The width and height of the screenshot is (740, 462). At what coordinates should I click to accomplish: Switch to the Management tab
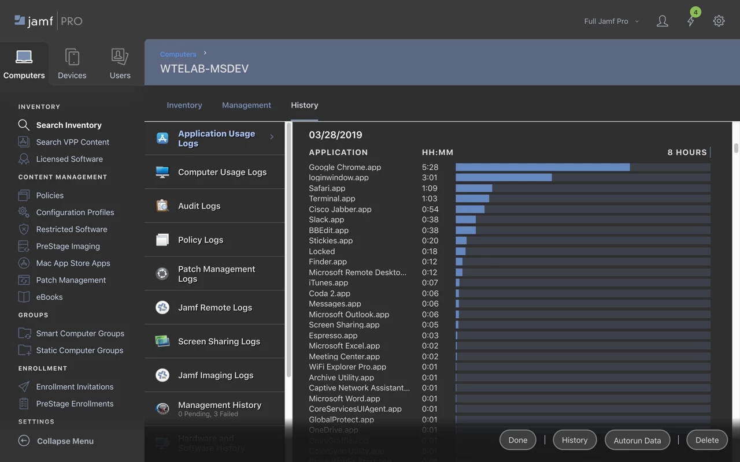[246, 105]
